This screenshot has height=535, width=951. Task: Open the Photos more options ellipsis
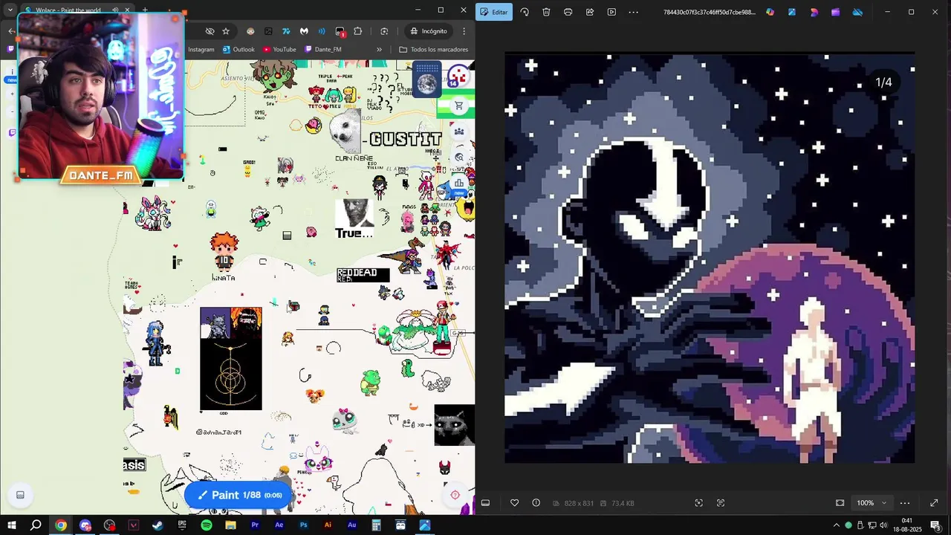click(x=634, y=12)
